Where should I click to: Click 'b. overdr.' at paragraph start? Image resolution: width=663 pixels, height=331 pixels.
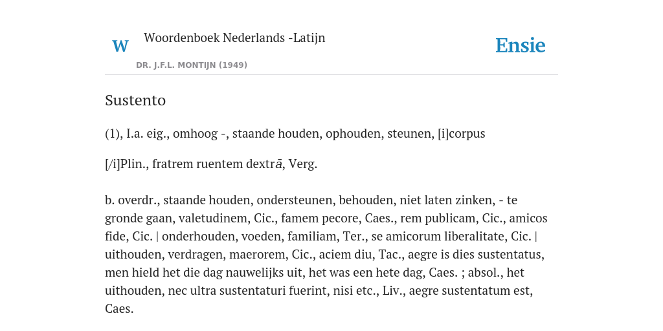tap(132, 200)
